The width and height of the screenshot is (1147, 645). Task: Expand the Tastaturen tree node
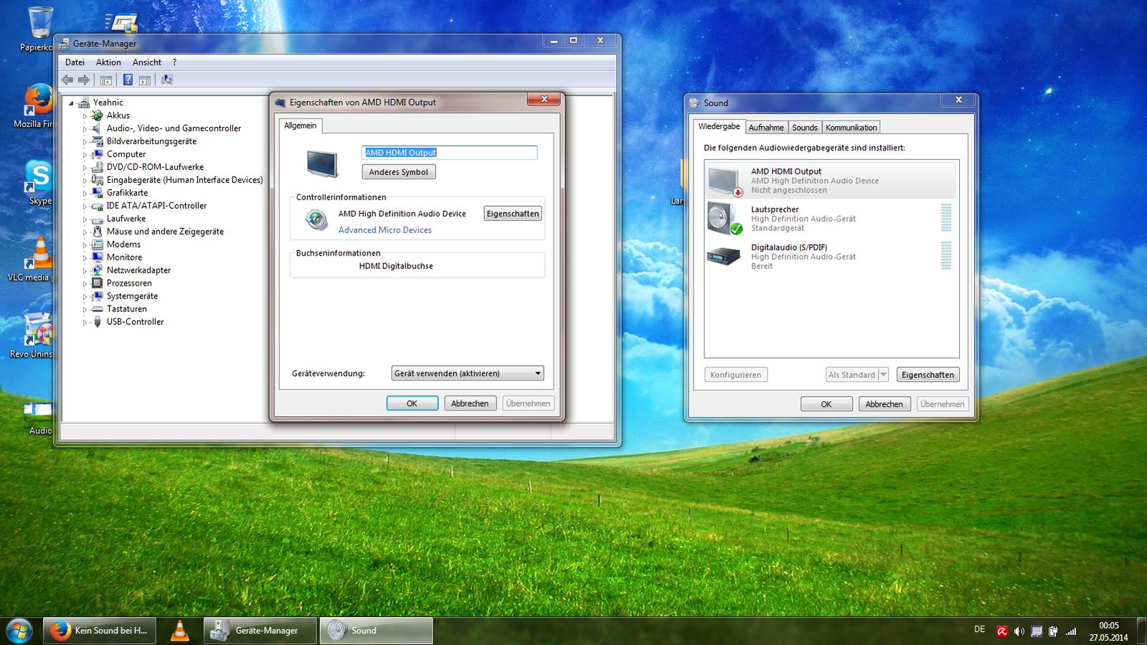(x=85, y=309)
